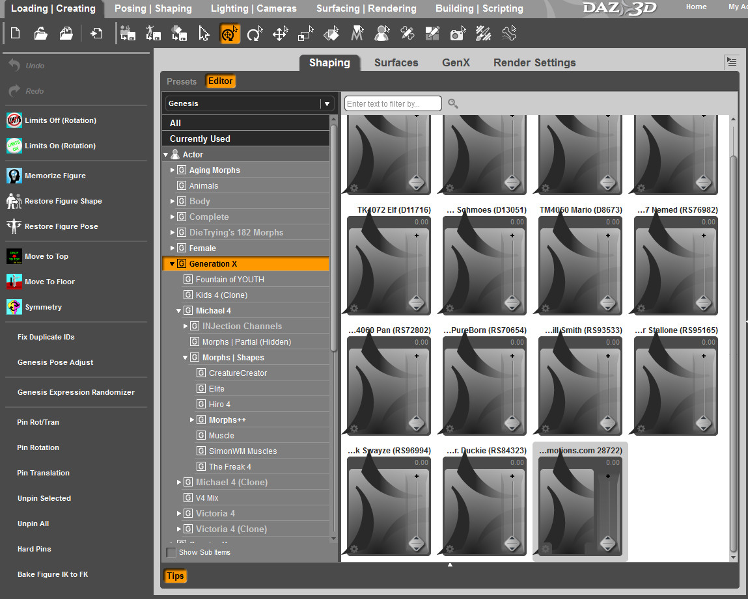
Task: Collapse the Generation X tree group
Action: [x=173, y=264]
